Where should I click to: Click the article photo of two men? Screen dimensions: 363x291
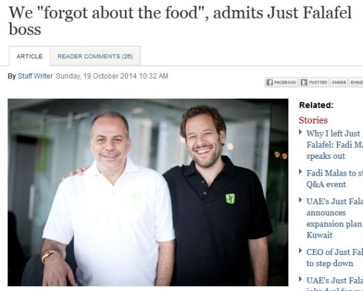coord(148,192)
